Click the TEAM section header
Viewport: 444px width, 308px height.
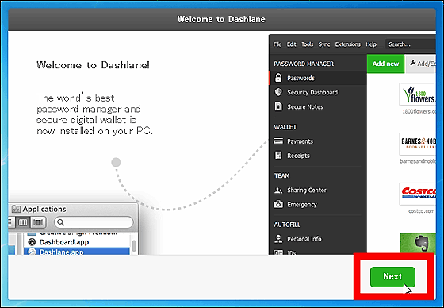[x=281, y=175]
